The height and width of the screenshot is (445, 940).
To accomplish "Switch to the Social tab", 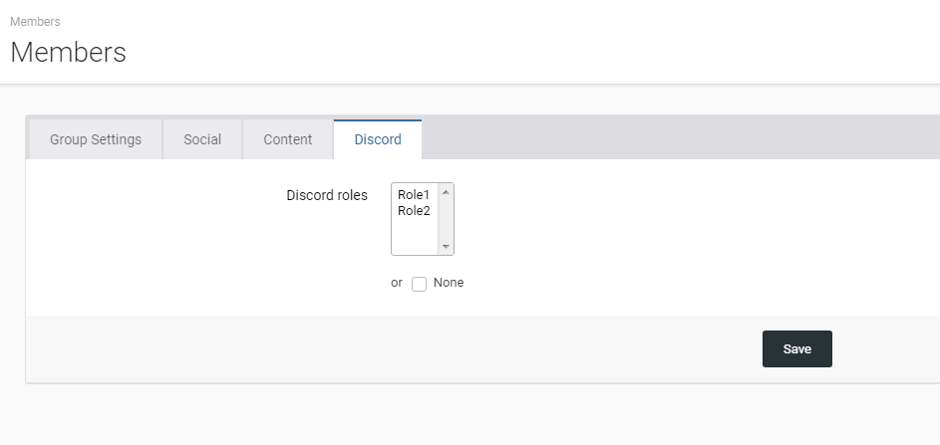I will [202, 139].
